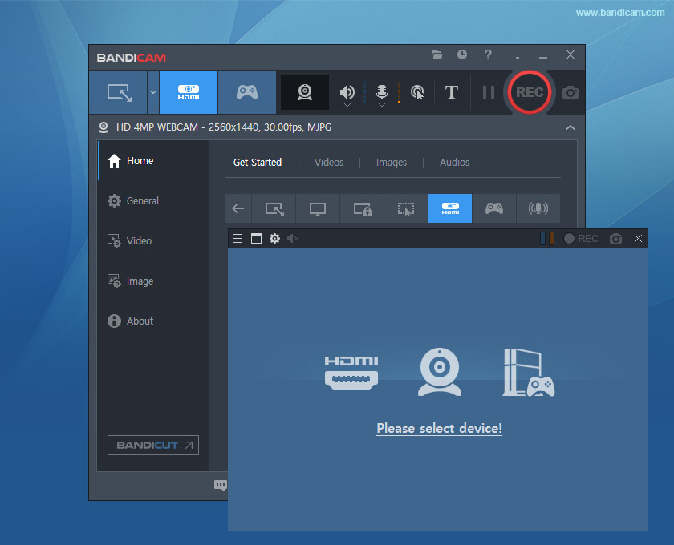Viewport: 674px width, 545px height.
Task: Open the General settings section
Action: 142,201
